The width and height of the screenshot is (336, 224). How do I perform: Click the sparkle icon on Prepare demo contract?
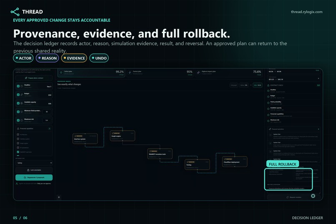tap(26, 78)
